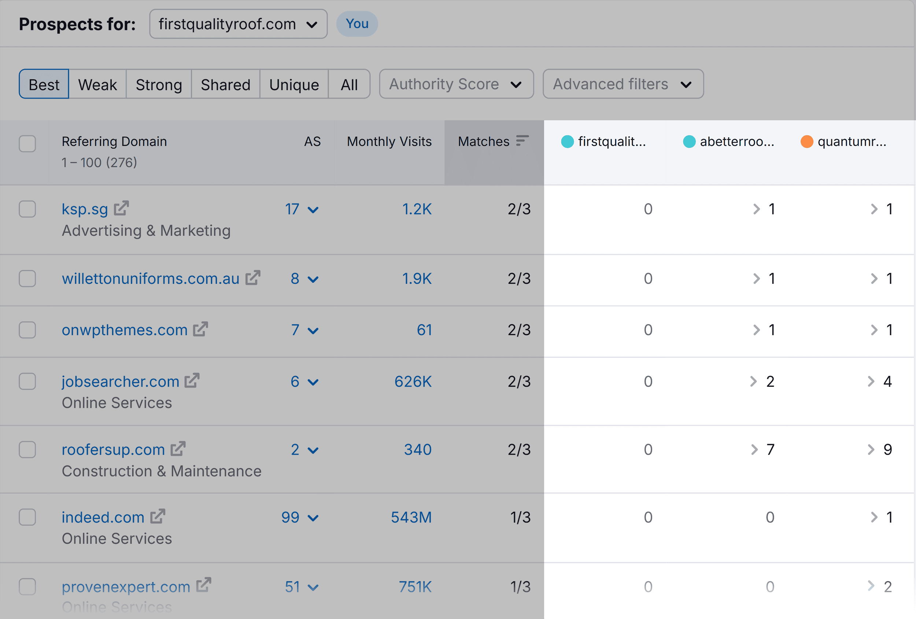Open the Authority Score filter dropdown

456,84
